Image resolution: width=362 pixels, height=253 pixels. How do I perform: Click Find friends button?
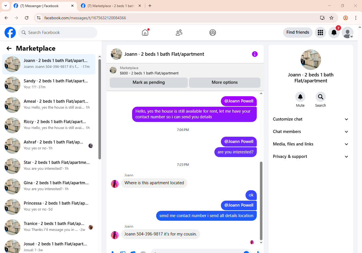[298, 32]
